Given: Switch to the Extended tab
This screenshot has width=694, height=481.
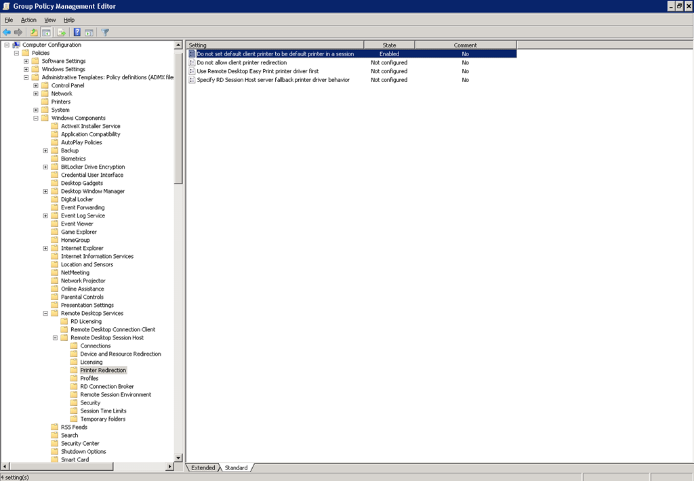Looking at the screenshot, I should coord(203,467).
